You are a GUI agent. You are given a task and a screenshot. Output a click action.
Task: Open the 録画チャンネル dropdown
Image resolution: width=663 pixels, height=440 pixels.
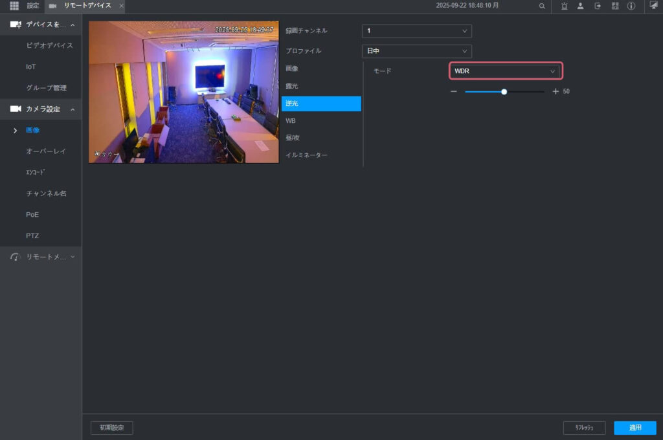[416, 30]
